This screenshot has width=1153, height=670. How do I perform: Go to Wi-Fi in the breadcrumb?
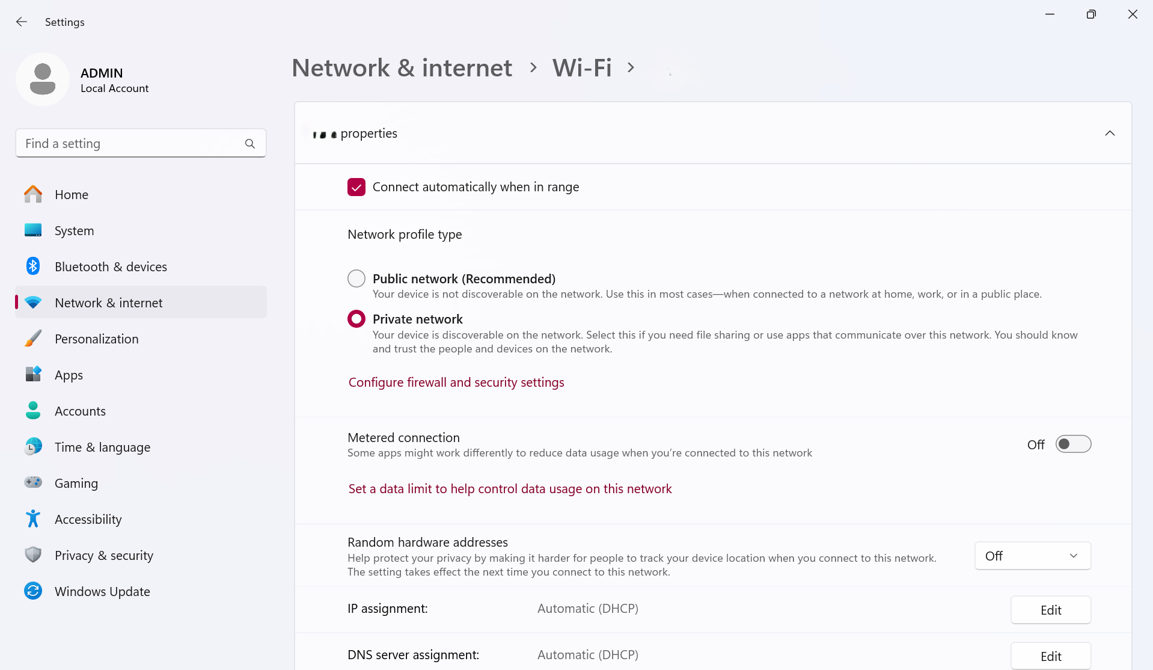click(x=581, y=68)
